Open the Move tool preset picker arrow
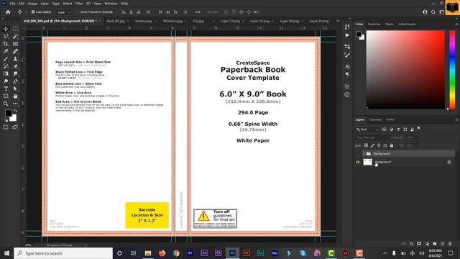 [x=26, y=12]
